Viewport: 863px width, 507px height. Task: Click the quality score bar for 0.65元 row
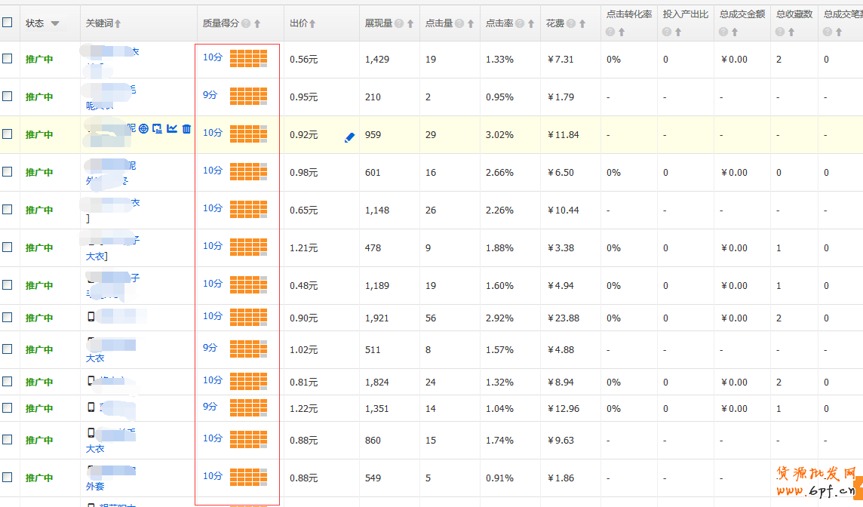pyautogui.click(x=248, y=209)
